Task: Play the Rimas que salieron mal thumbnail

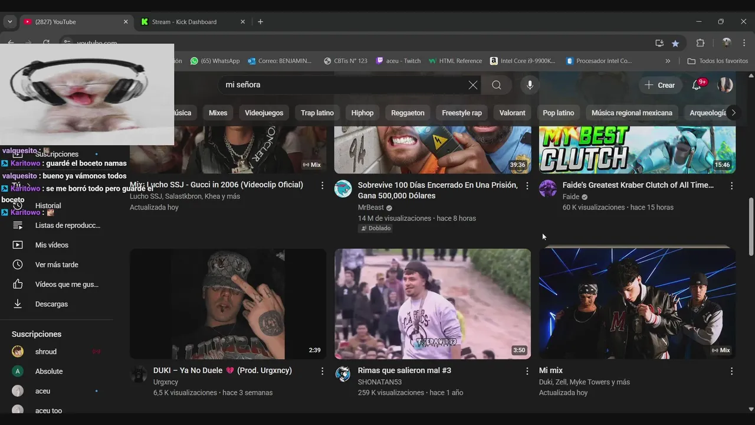Action: 432,303
